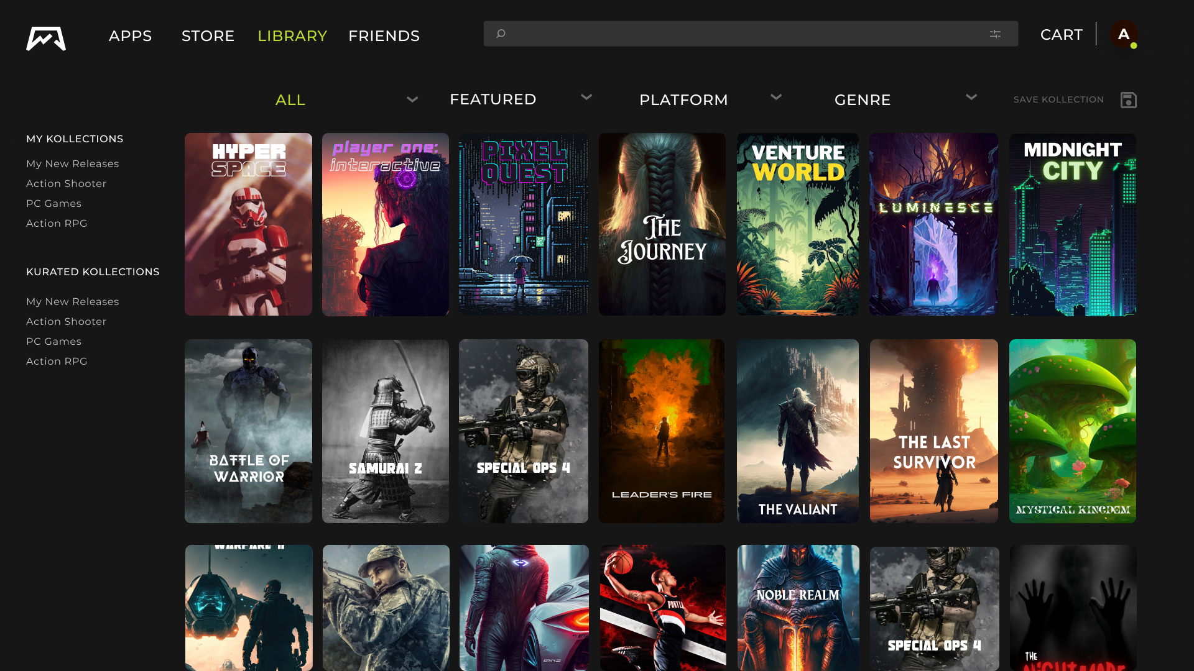The width and height of the screenshot is (1194, 671).
Task: Click in the search input field
Action: (751, 34)
